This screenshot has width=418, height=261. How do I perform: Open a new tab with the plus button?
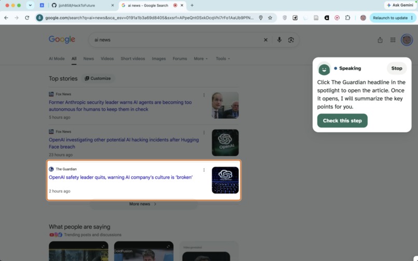tap(192, 5)
